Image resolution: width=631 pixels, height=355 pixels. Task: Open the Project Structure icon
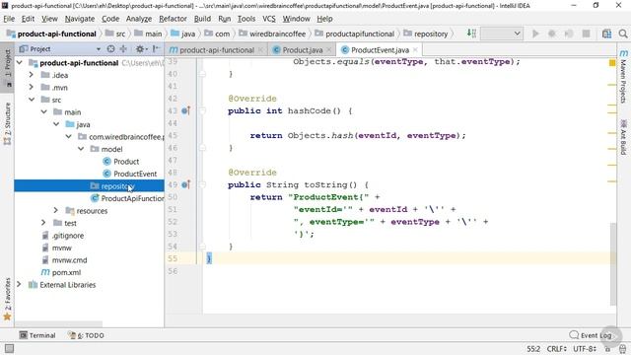pyautogui.click(x=606, y=34)
